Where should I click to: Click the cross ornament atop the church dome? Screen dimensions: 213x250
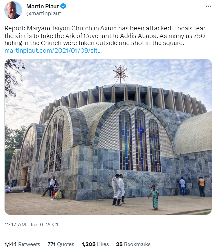pos(120,73)
